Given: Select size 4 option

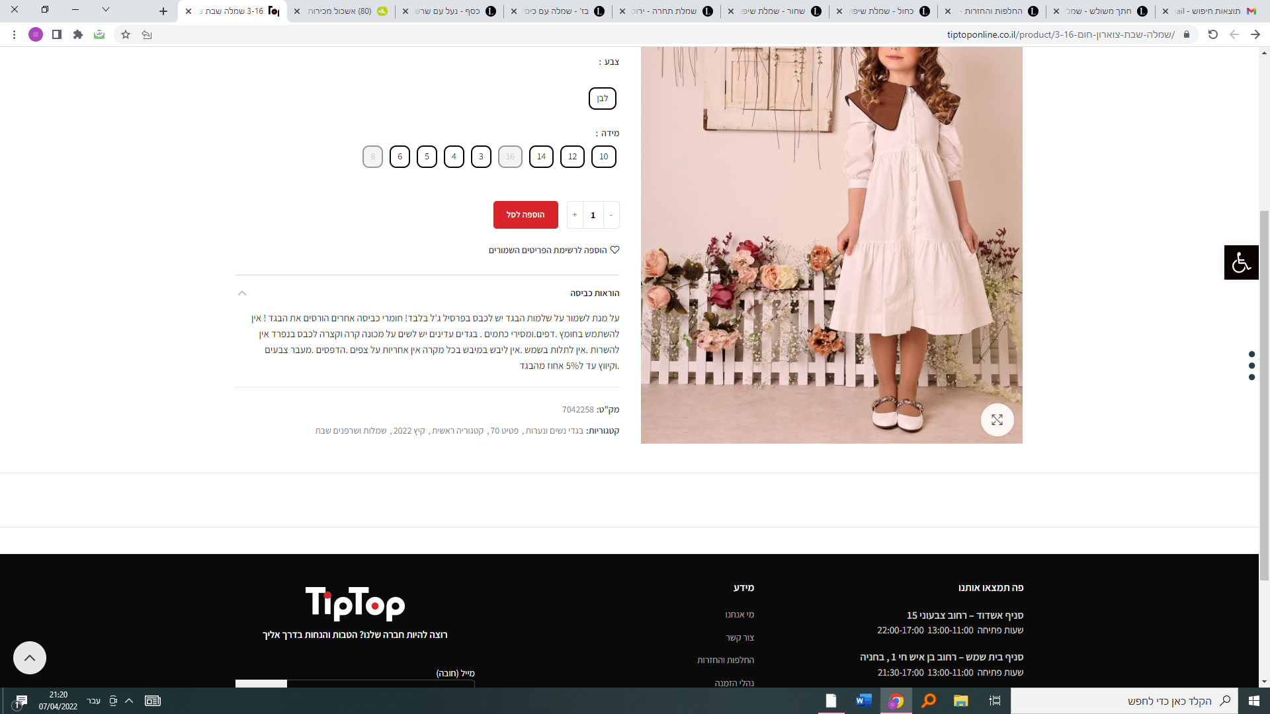Looking at the screenshot, I should [x=454, y=157].
